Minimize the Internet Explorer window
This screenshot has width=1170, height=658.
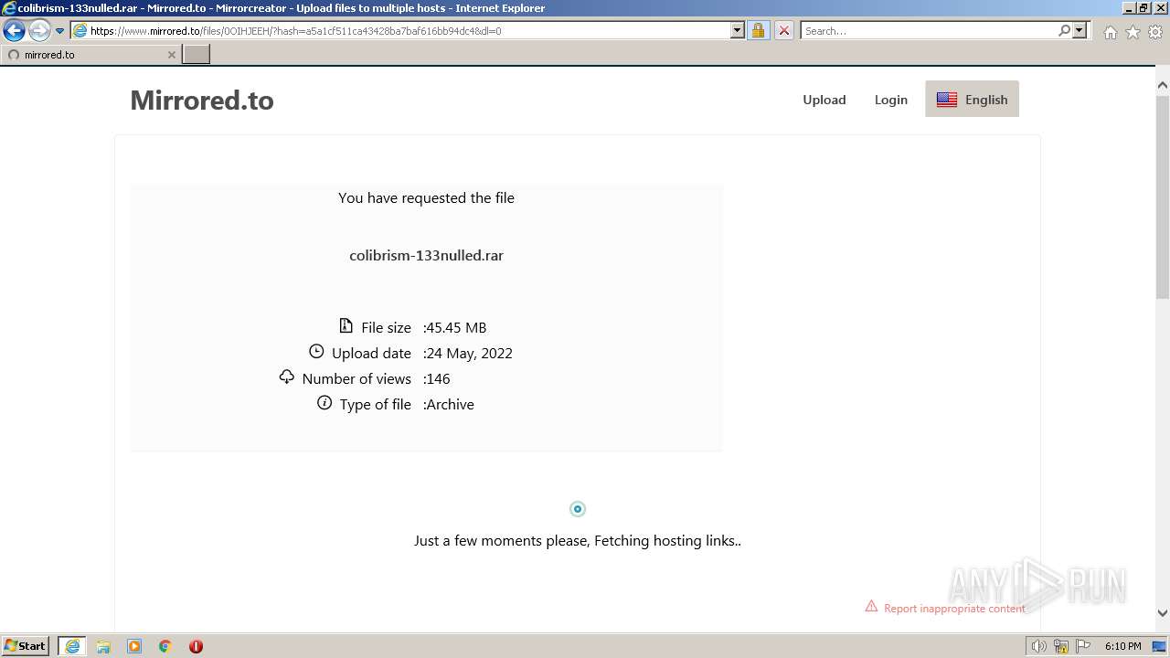click(1129, 8)
